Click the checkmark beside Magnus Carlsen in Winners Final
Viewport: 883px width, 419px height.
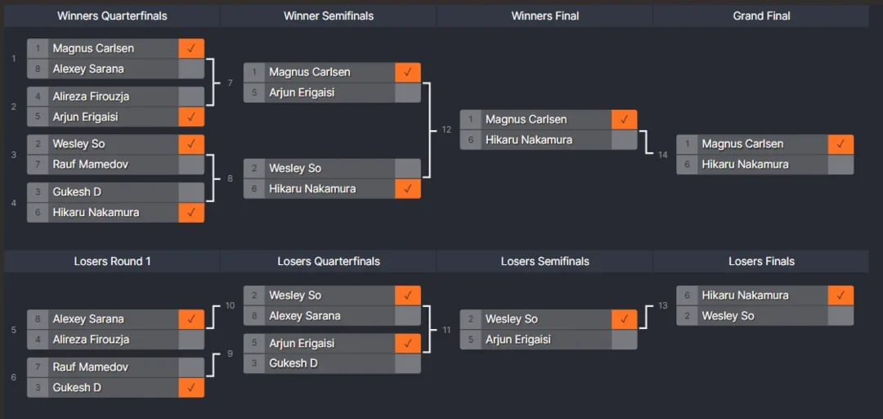point(624,119)
